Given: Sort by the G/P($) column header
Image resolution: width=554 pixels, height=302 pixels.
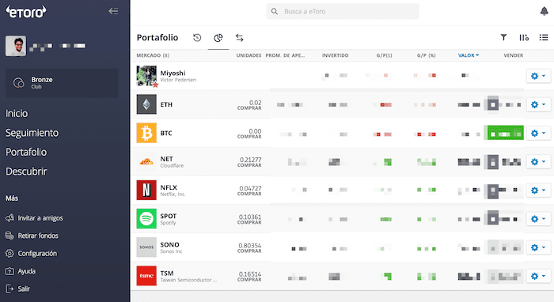Looking at the screenshot, I should [384, 55].
